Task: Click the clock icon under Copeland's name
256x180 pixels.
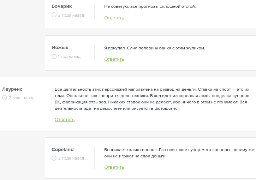Action: tap(54, 158)
